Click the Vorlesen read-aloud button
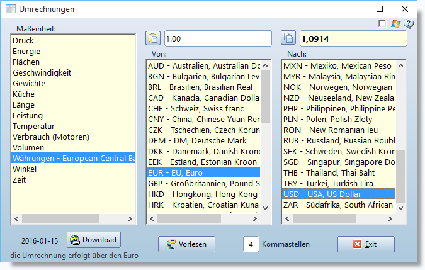This screenshot has height=270, width=425. coord(187,244)
